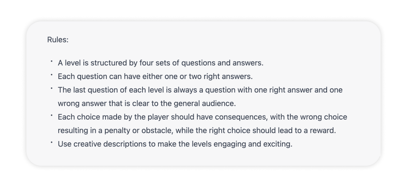The width and height of the screenshot is (407, 182).
Task: Click the text "questions and answers."
Action: point(222,63)
